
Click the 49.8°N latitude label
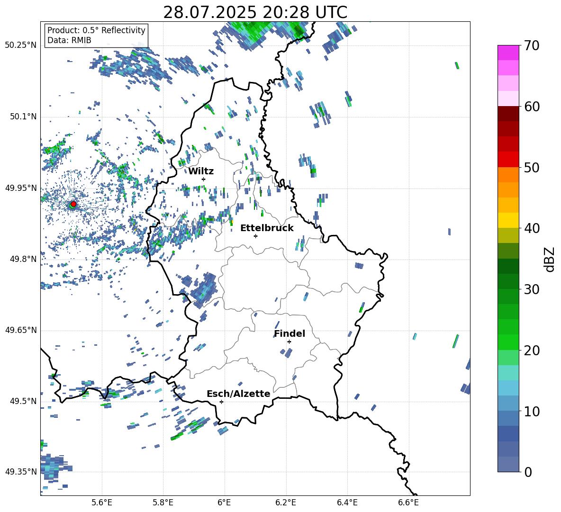(x=23, y=259)
